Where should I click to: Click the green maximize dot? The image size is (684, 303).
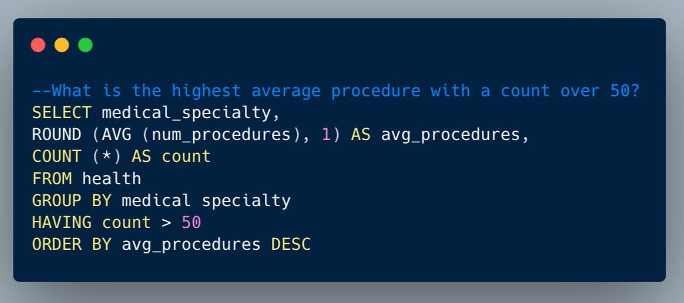point(85,45)
